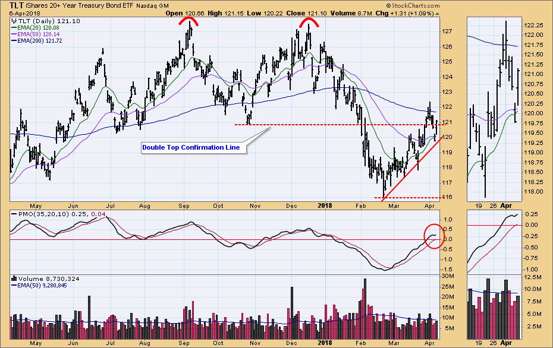Select the "Open 120.66" value in the header
The width and height of the screenshot is (553, 348).
[185, 14]
